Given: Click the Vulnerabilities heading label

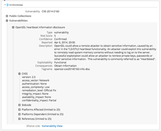Looking at the screenshot, I should (18, 21).
